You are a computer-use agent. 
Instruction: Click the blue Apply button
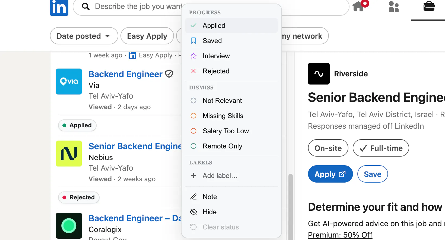coord(330,174)
